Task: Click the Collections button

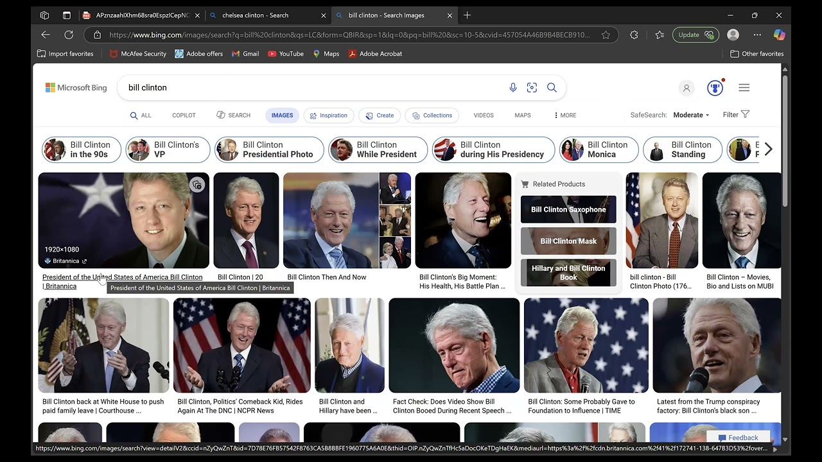Action: coord(432,116)
